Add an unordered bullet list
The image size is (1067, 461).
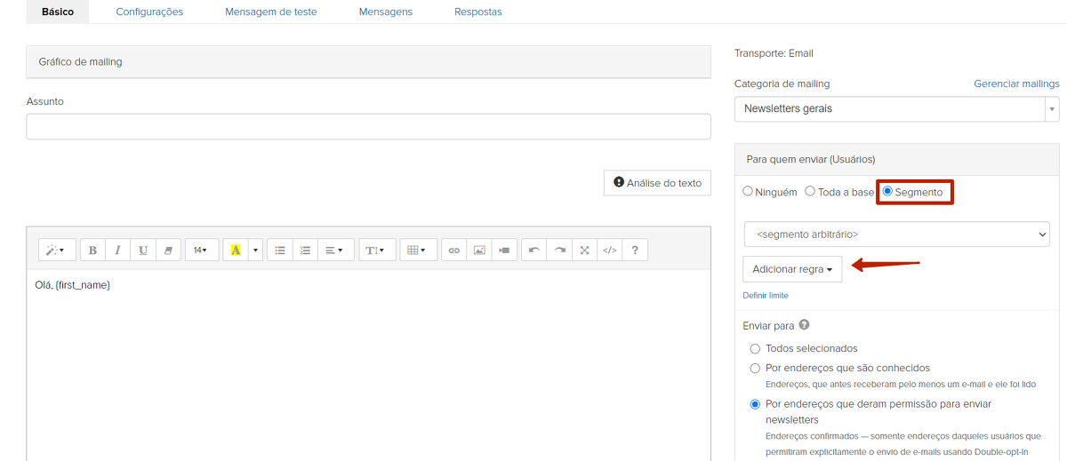coord(280,250)
